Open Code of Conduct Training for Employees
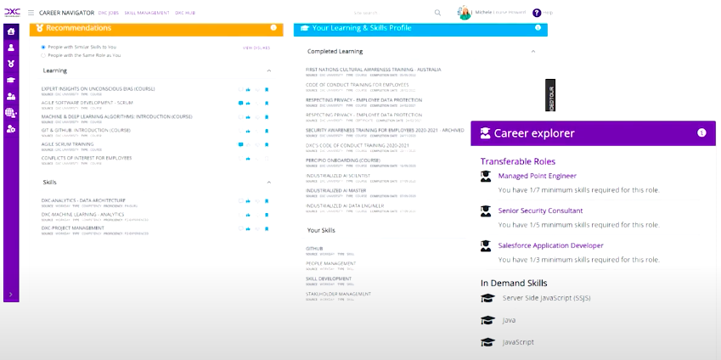 358,85
